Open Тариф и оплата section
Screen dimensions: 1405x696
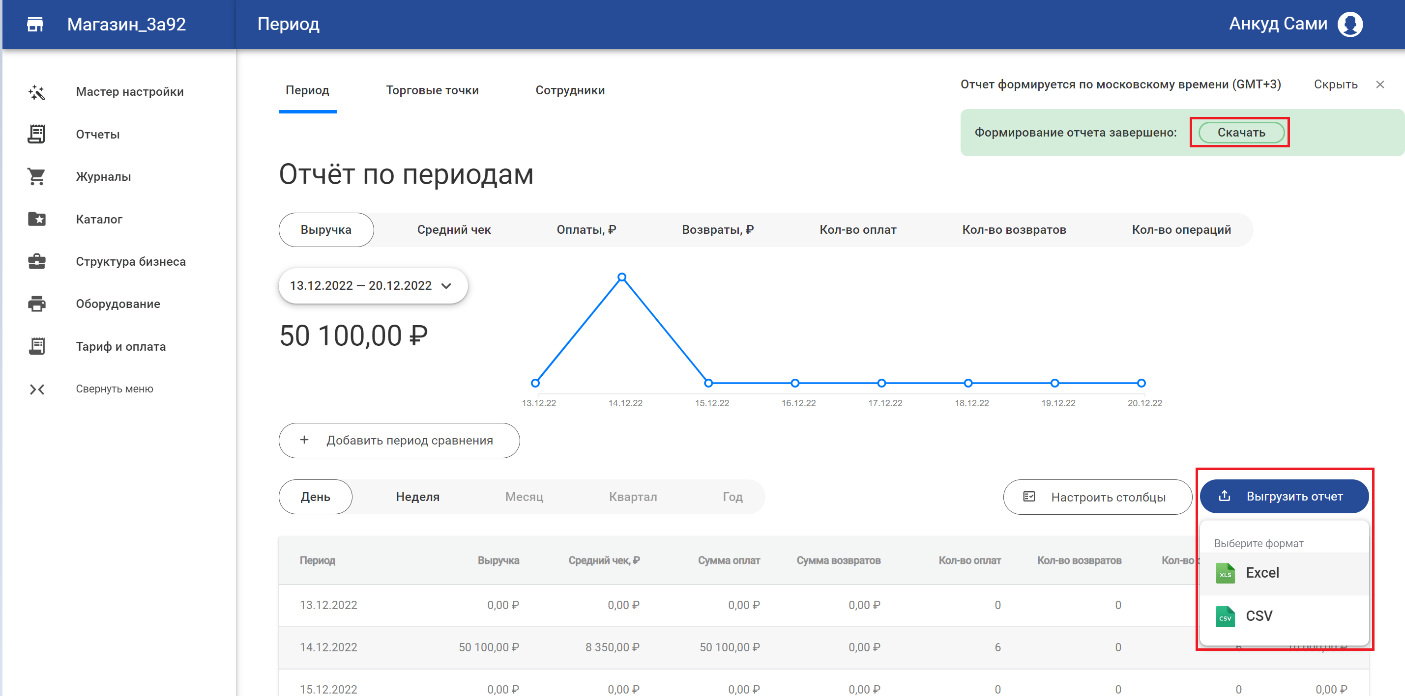(120, 347)
